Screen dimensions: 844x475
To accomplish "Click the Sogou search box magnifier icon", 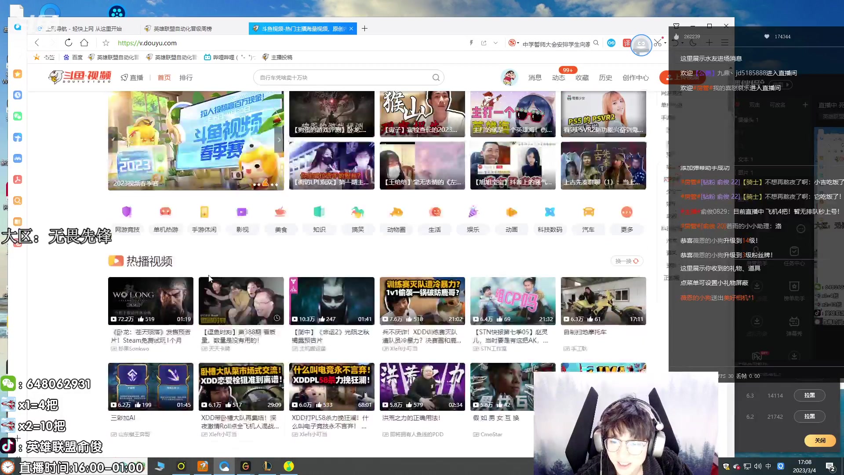I will point(596,43).
